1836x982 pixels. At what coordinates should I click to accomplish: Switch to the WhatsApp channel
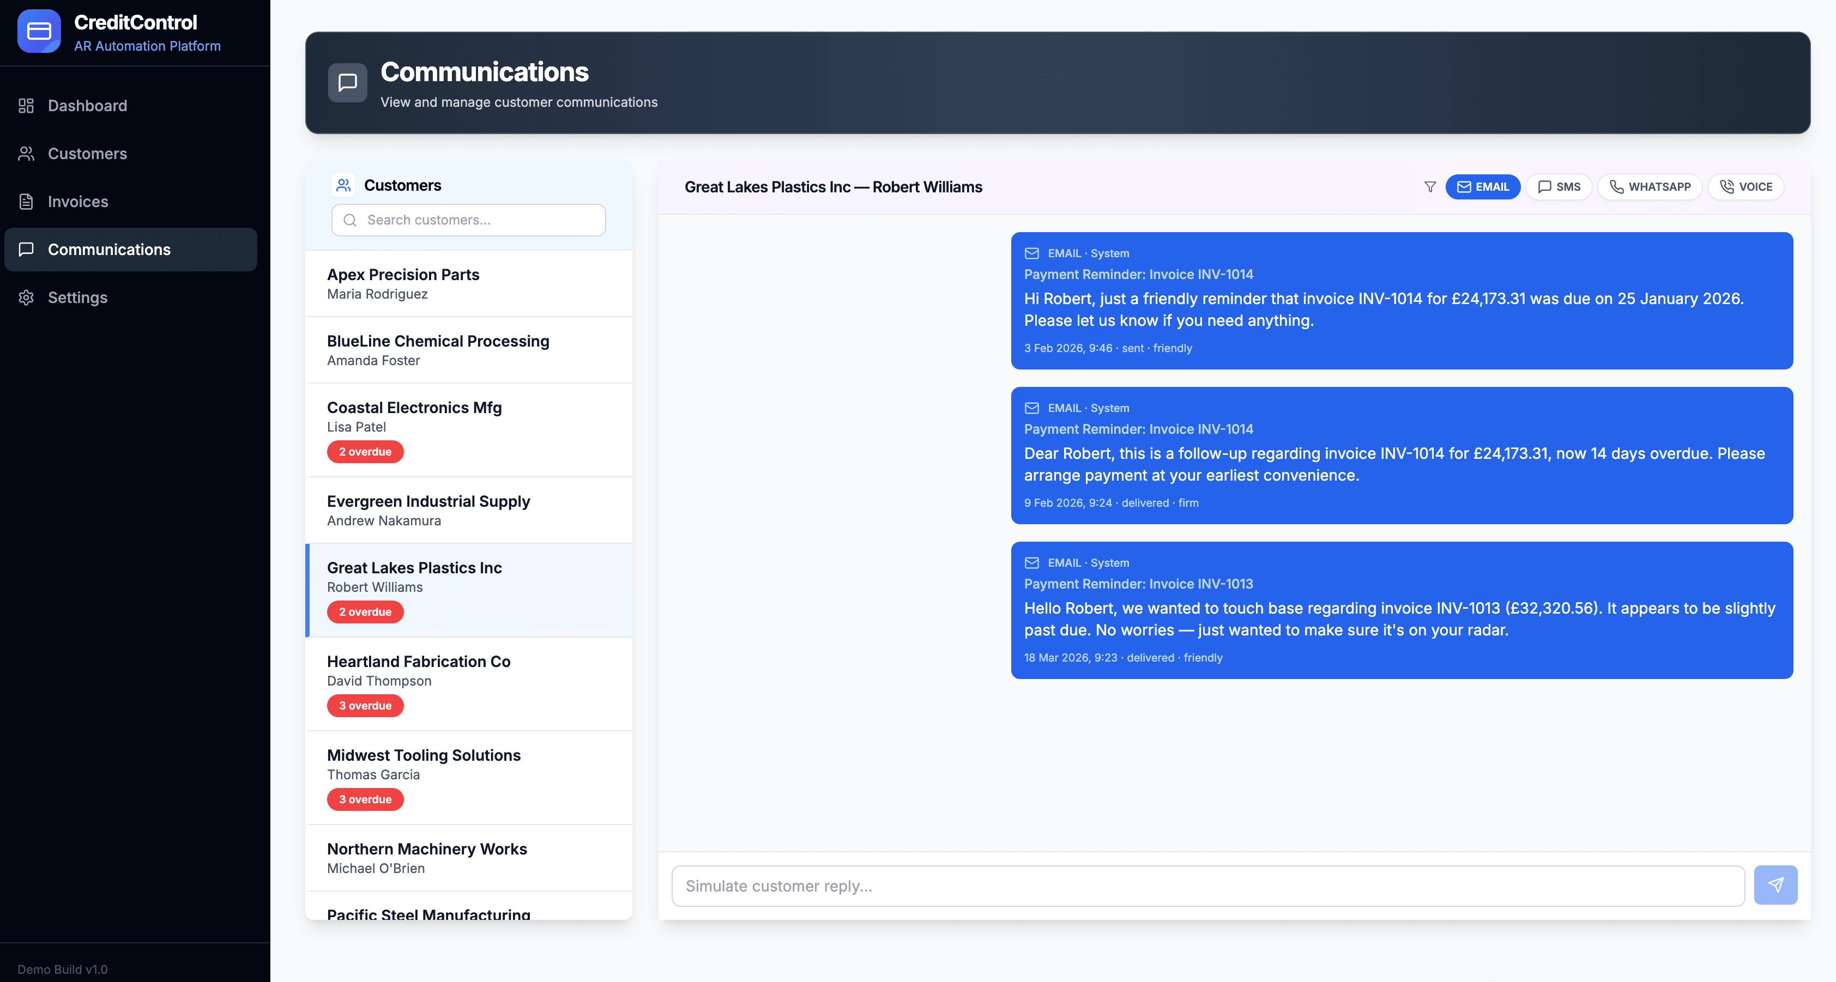pos(1650,187)
